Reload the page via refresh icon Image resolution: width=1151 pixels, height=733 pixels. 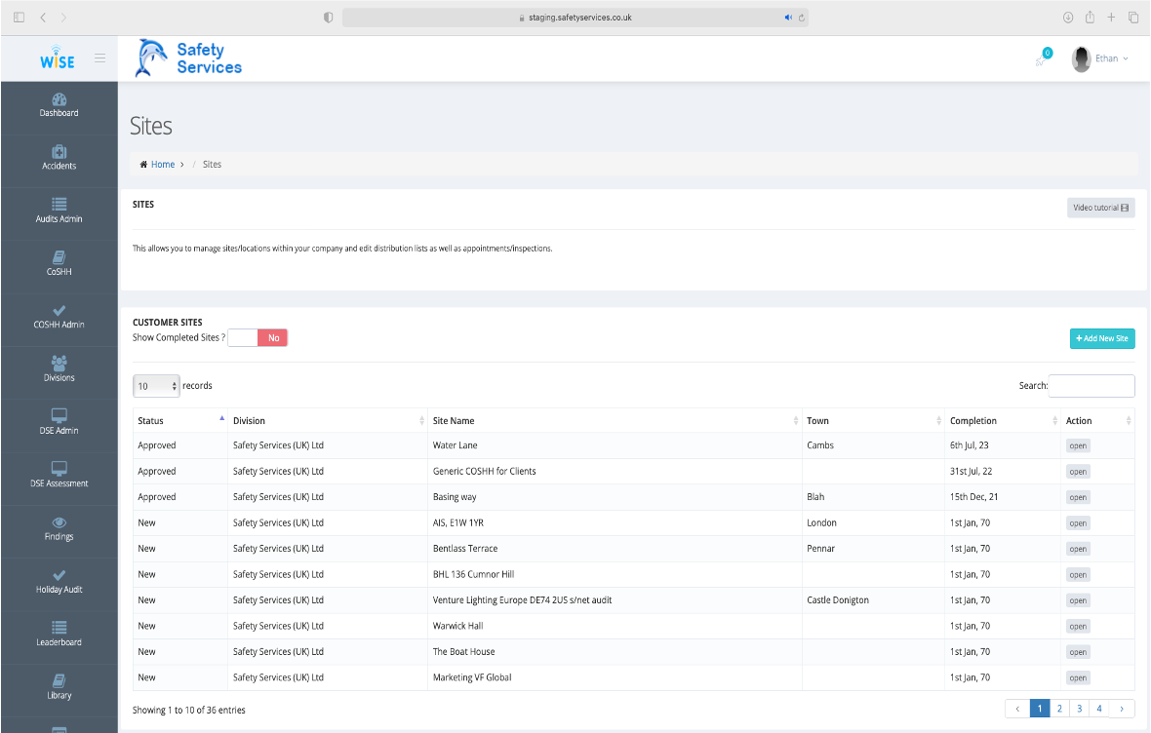802,18
